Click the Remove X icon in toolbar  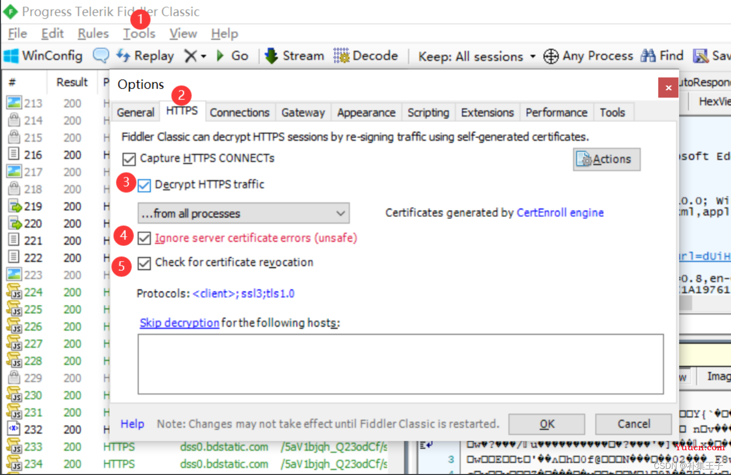[x=190, y=56]
